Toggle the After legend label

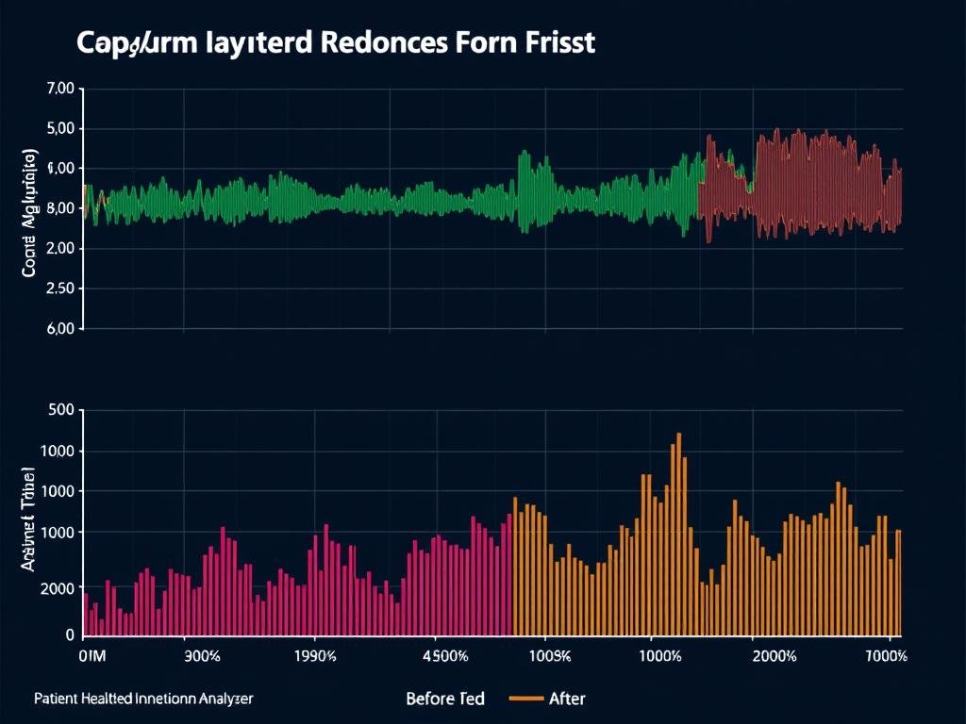[567, 699]
